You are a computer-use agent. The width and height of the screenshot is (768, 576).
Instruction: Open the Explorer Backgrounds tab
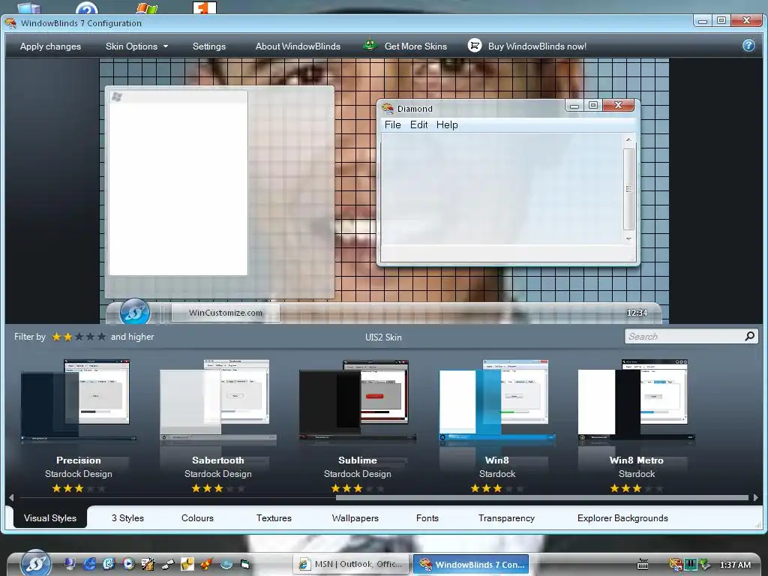pyautogui.click(x=622, y=517)
